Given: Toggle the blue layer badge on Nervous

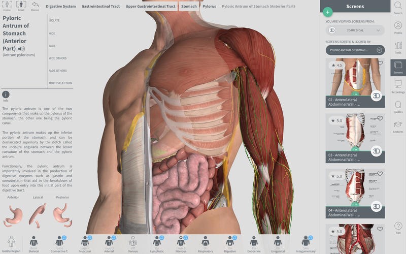Looking at the screenshot, I should coord(185,237).
